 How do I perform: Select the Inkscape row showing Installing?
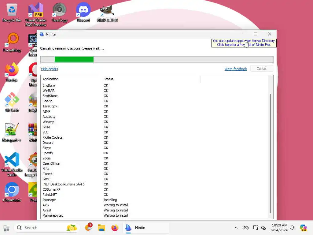pos(154,200)
